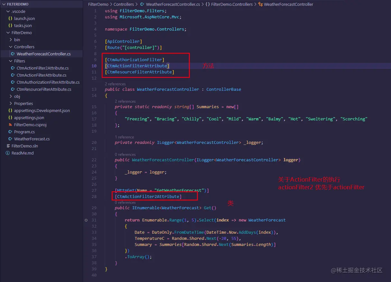Screen dimensions: 391x282
Task: Open launch.json in the explorer
Action: click(x=24, y=19)
